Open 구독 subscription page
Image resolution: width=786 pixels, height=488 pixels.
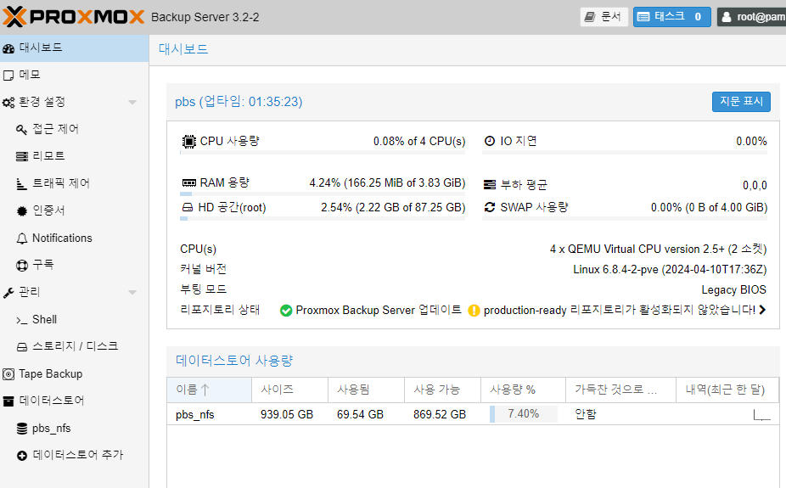(74, 265)
